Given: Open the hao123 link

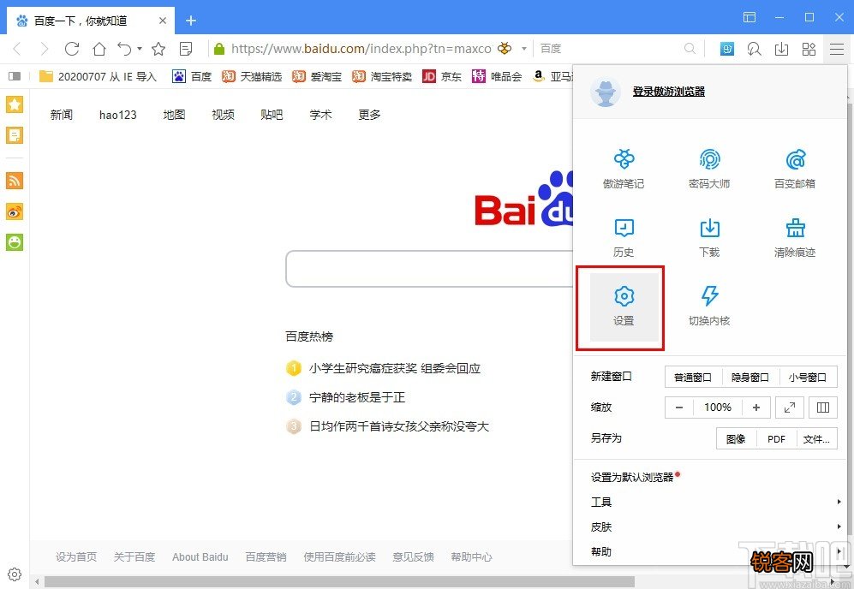Looking at the screenshot, I should click(118, 115).
